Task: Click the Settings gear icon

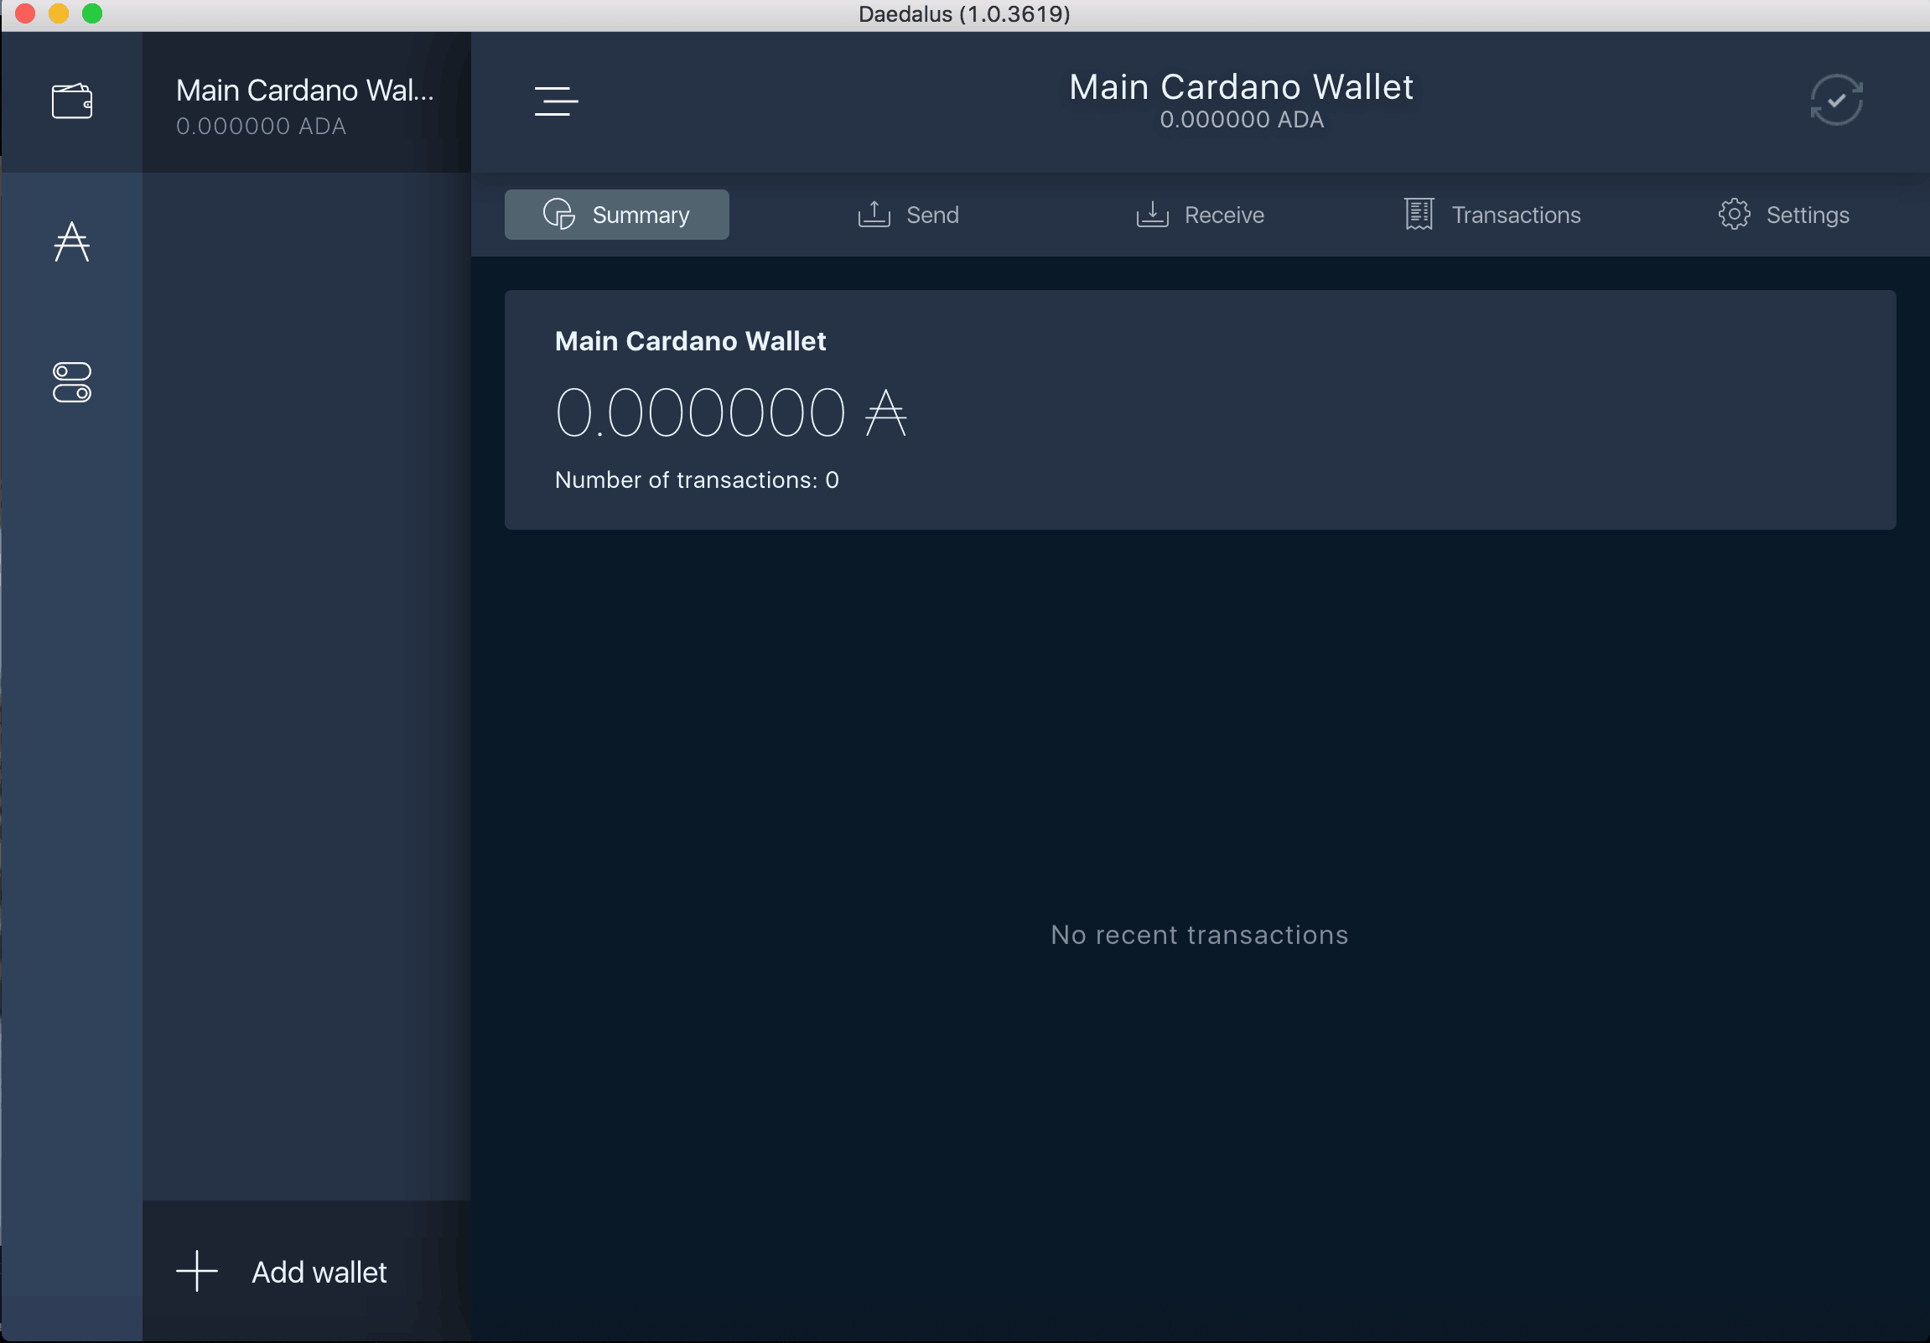Action: tap(1736, 215)
